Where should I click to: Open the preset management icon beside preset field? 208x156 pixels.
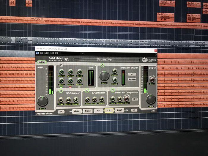tap(83, 53)
